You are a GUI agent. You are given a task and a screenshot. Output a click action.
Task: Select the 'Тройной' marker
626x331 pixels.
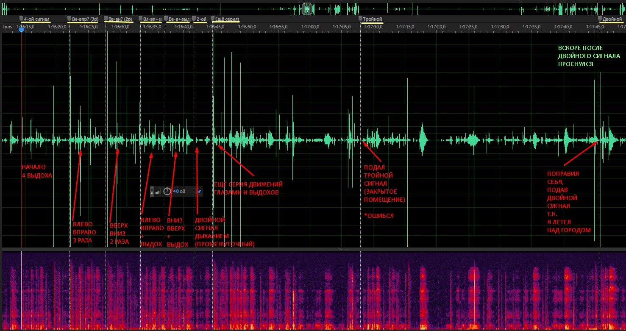pos(371,19)
